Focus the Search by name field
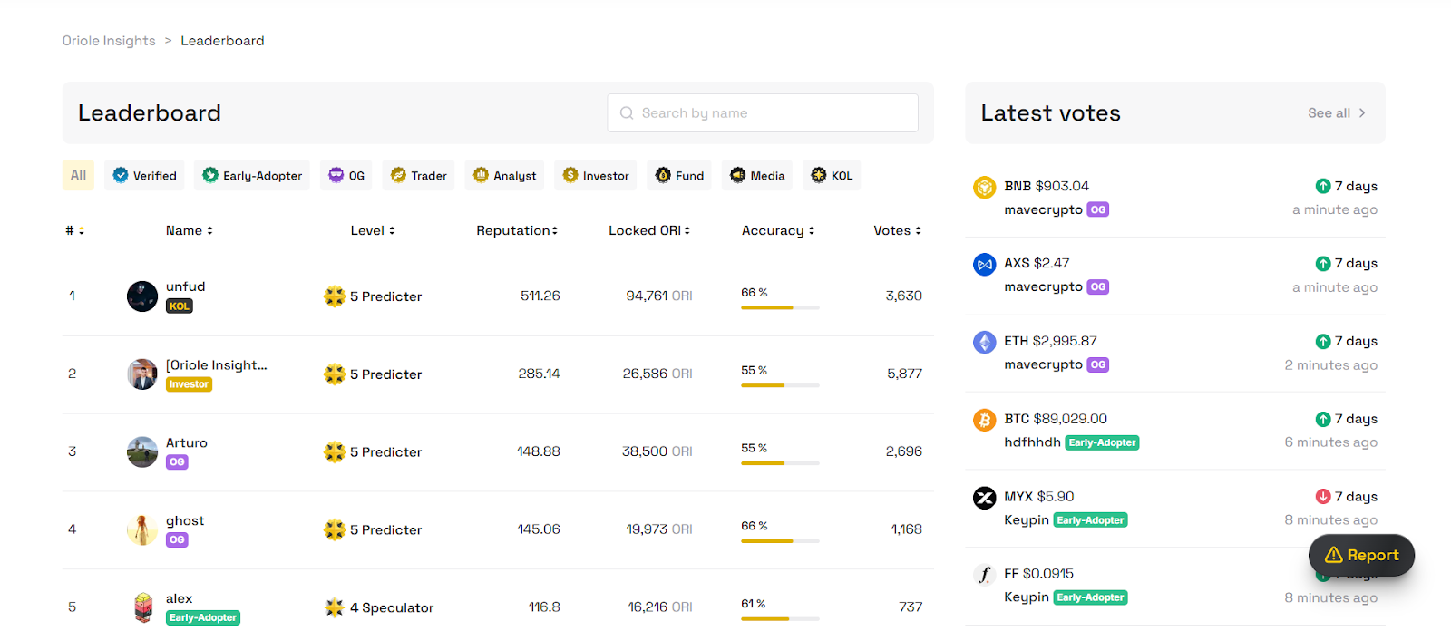The width and height of the screenshot is (1451, 631). pyautogui.click(x=763, y=113)
